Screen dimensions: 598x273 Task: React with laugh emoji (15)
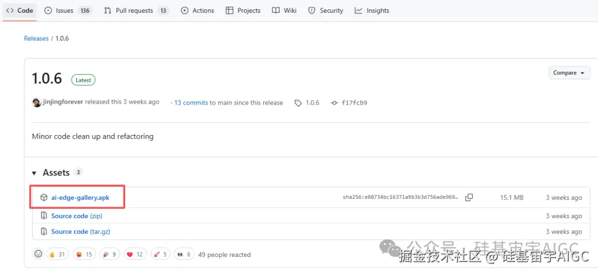click(x=84, y=254)
